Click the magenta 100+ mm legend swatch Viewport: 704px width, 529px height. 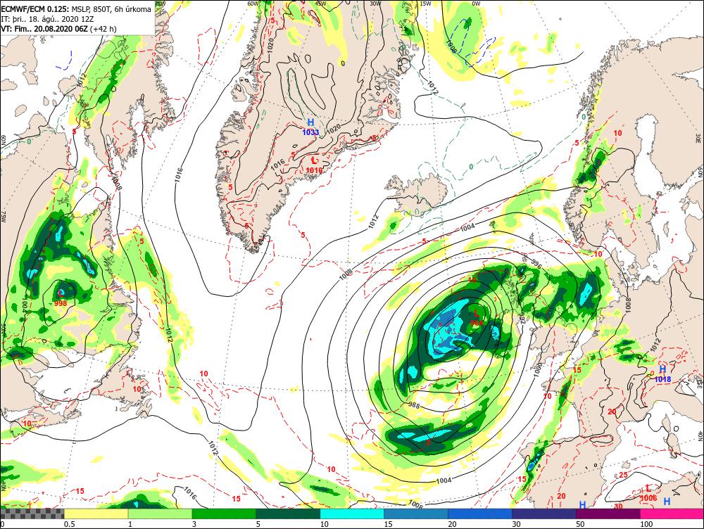click(672, 514)
